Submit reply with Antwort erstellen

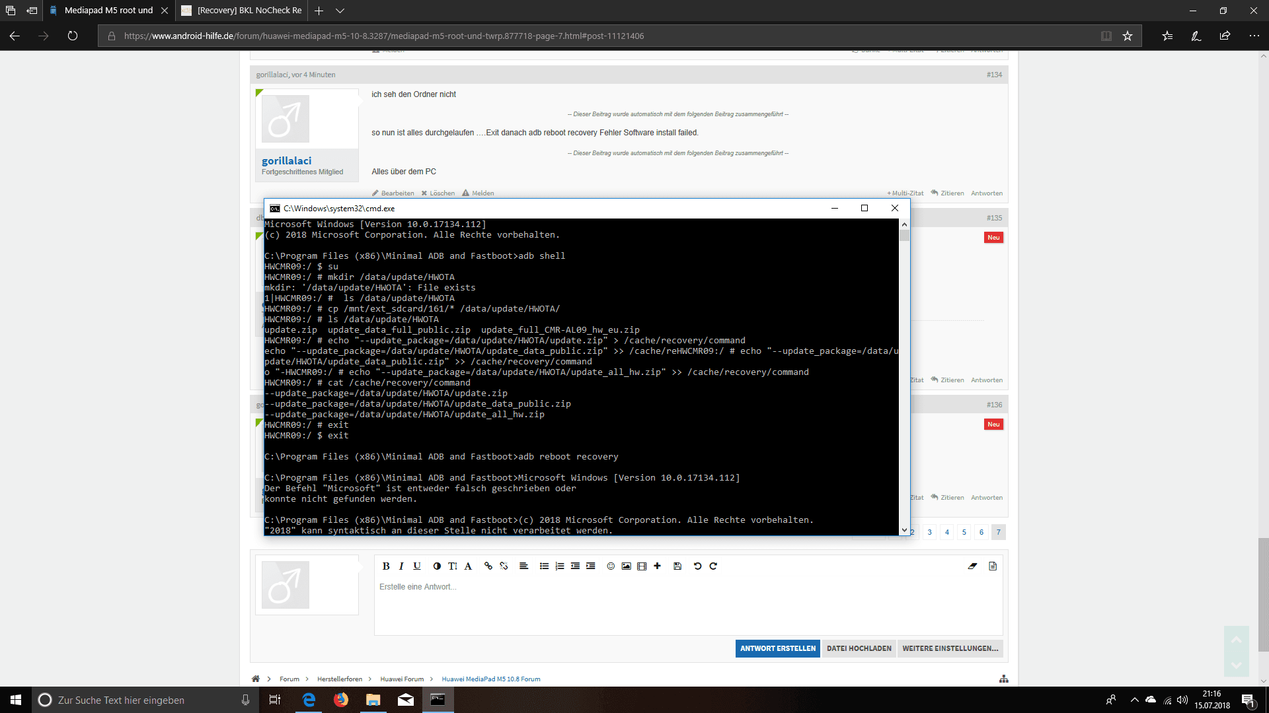click(x=778, y=648)
